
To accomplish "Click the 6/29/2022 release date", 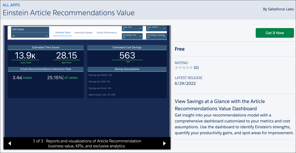I will (x=185, y=84).
